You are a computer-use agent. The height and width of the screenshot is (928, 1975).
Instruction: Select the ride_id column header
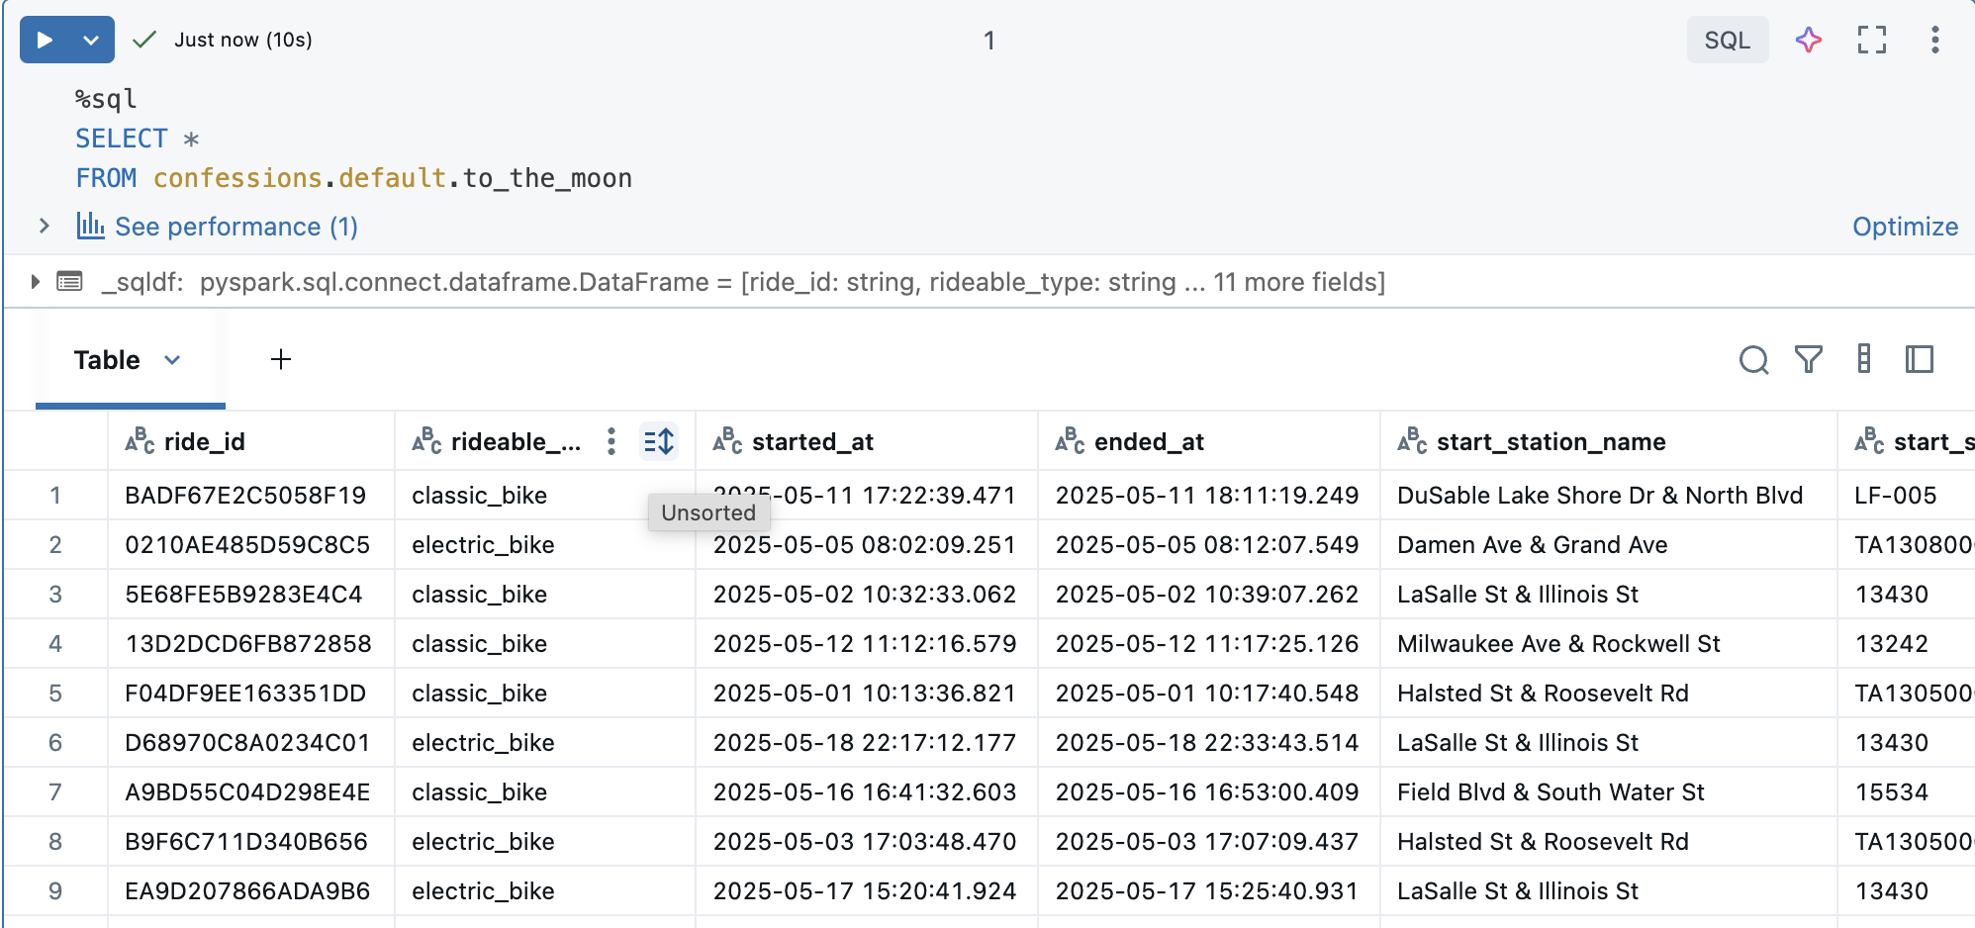point(204,442)
